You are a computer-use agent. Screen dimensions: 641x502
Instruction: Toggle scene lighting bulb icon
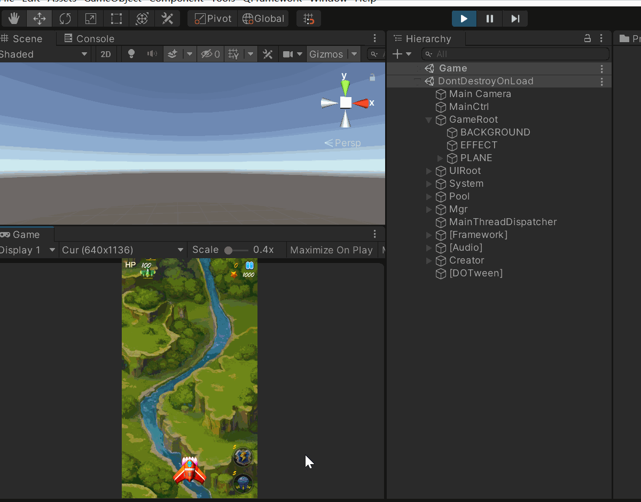(x=131, y=54)
